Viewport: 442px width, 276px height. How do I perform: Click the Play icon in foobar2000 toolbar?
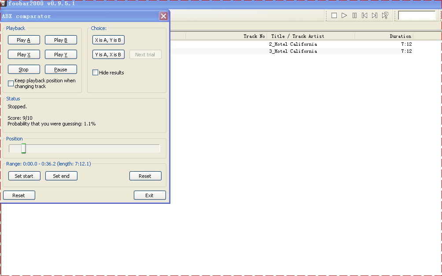point(344,15)
